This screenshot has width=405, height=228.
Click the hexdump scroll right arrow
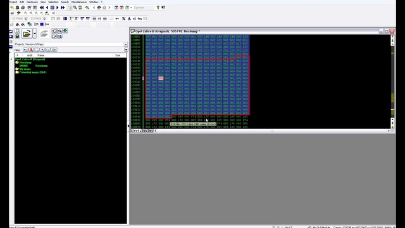click(x=389, y=131)
